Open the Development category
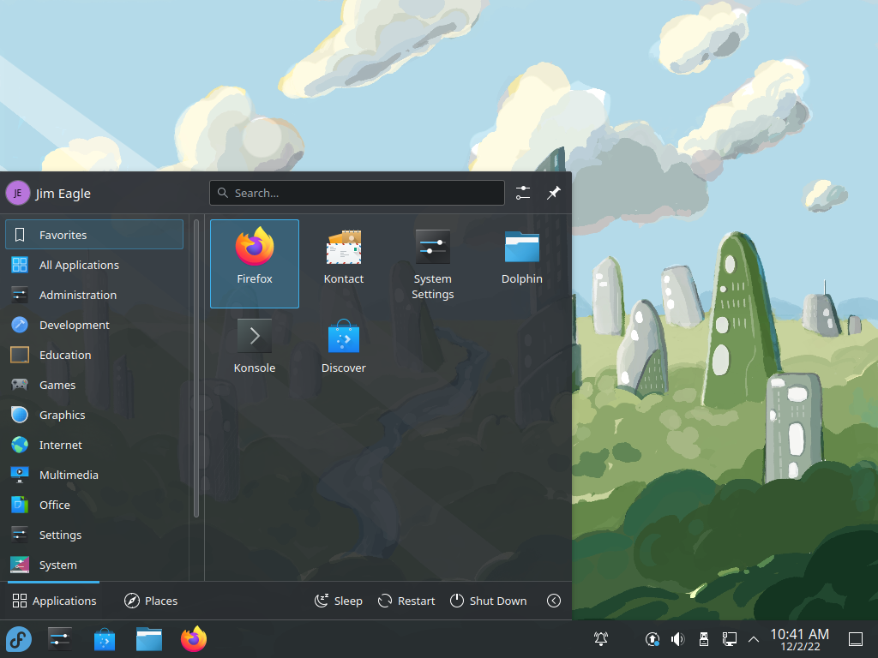Image resolution: width=878 pixels, height=658 pixels. tap(94, 325)
